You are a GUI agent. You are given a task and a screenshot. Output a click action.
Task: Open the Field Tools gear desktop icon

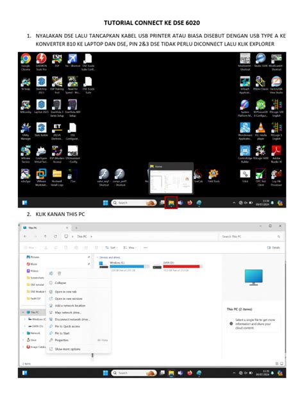[x=214, y=176]
